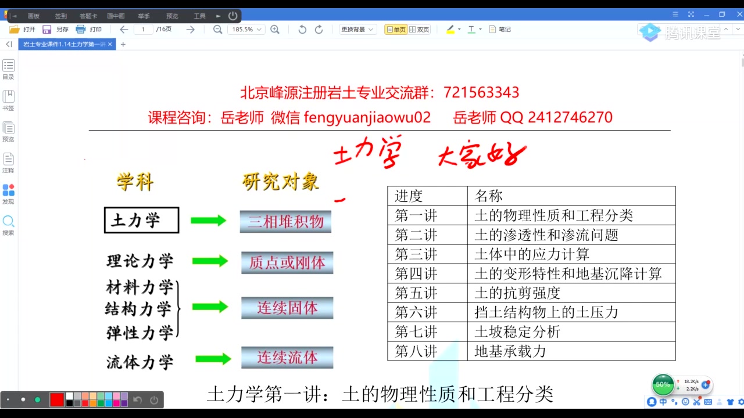Open the 工具 menu
Viewport: 744px width, 418px height.
tap(199, 16)
